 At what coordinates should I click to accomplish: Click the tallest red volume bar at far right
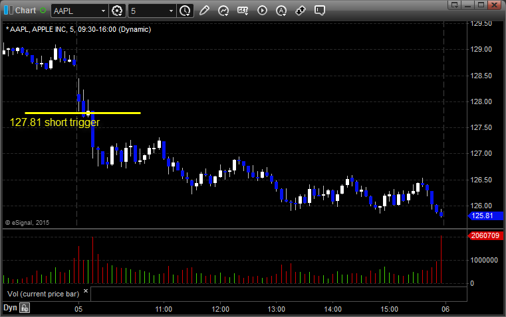(441, 259)
